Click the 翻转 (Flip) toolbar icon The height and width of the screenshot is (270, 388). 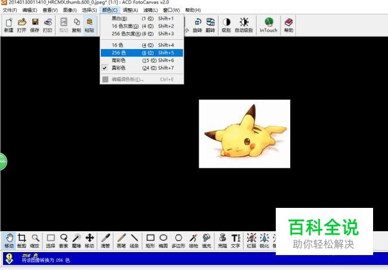click(210, 25)
